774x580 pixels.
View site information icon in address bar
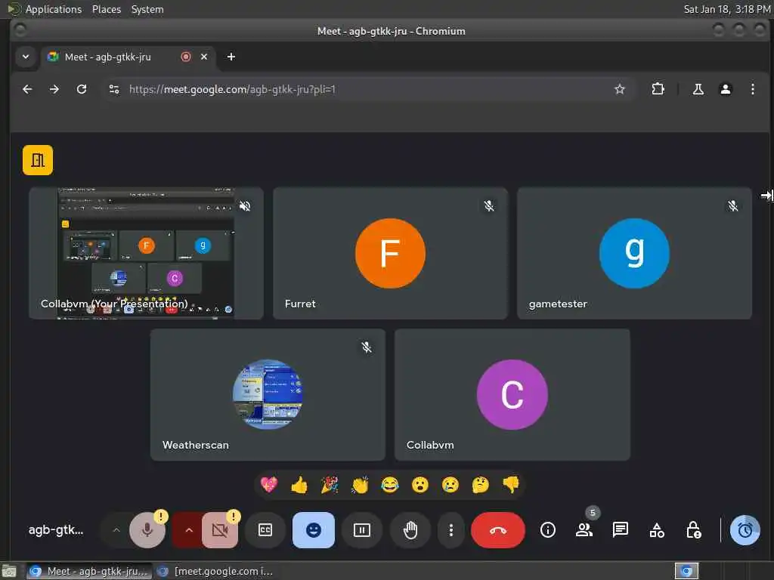(114, 89)
